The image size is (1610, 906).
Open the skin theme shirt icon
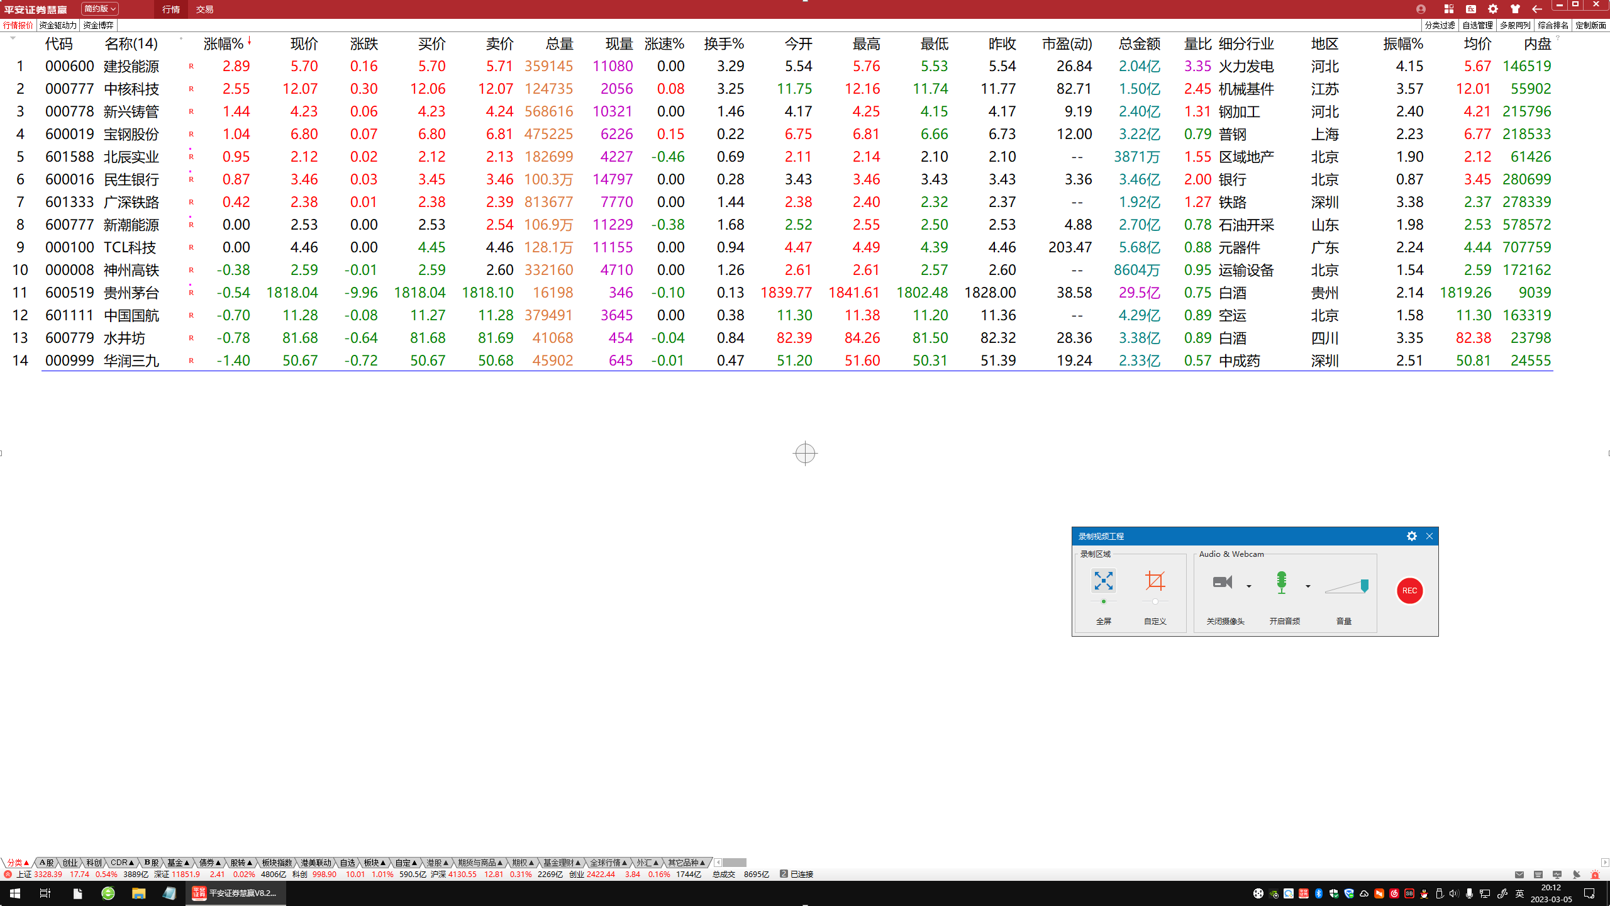pyautogui.click(x=1515, y=9)
